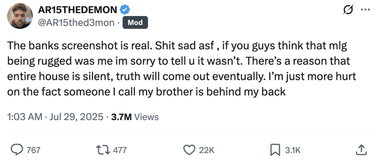Viewport: 379px width, 164px height.
Task: Click the 477 reposts count
Action: click(119, 150)
